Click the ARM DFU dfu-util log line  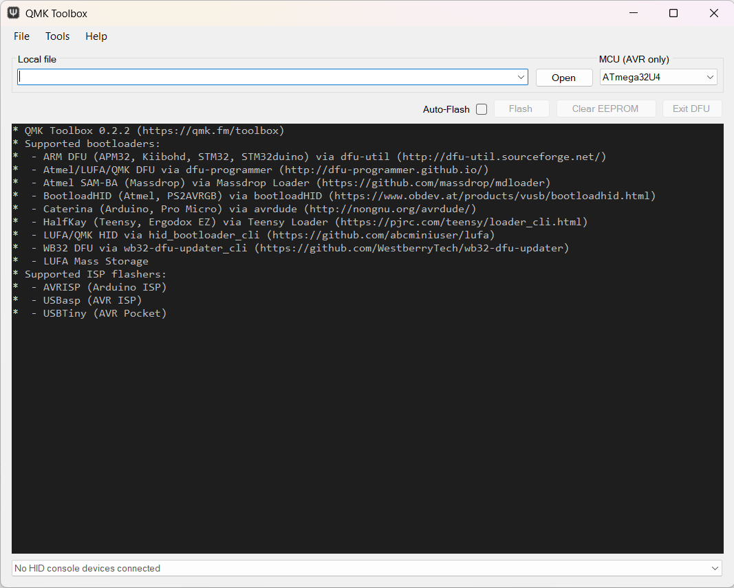(x=310, y=157)
